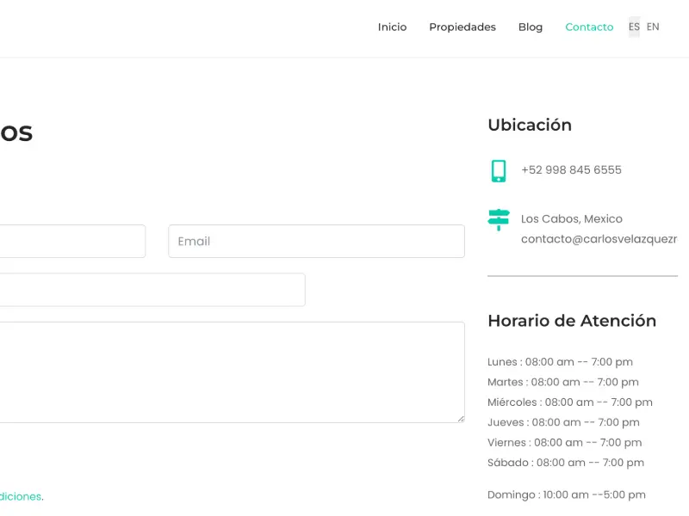Grab the textarea resize handle corner
Screen dimensions: 689x516
pos(461,419)
